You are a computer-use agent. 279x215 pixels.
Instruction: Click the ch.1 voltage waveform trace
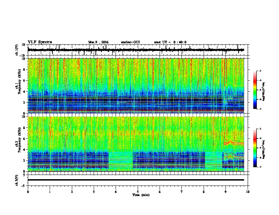tap(136, 50)
